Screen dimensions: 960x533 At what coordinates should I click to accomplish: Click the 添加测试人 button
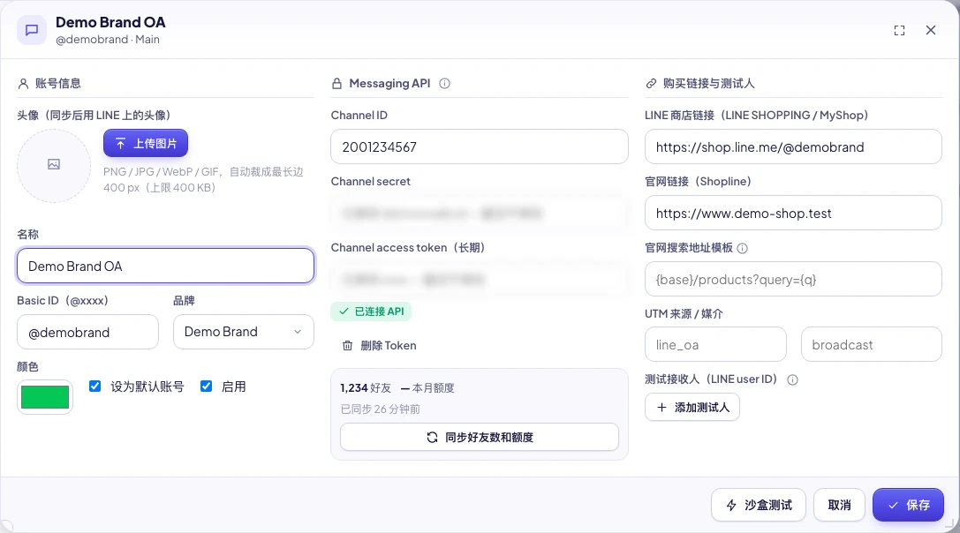[692, 408]
